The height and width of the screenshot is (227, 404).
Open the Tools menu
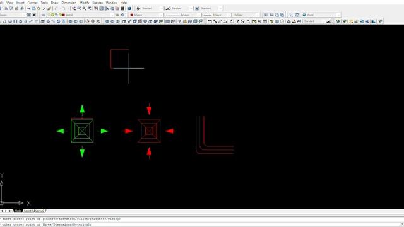pyautogui.click(x=44, y=3)
